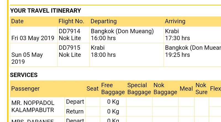The width and height of the screenshot is (221, 122).
Task: Click the SERVICES section heading
Action: 24,75
